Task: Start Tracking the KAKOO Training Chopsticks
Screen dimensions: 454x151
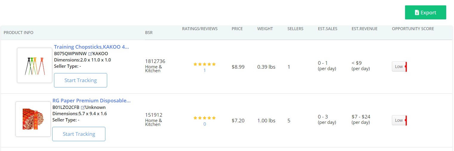Action: 81,80
